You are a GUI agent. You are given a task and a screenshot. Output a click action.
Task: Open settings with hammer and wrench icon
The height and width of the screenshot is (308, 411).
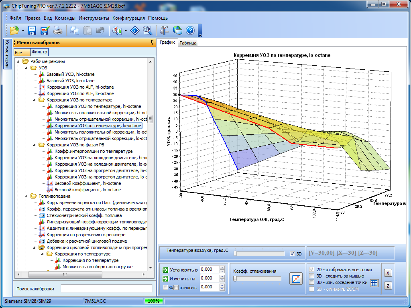click(165, 30)
